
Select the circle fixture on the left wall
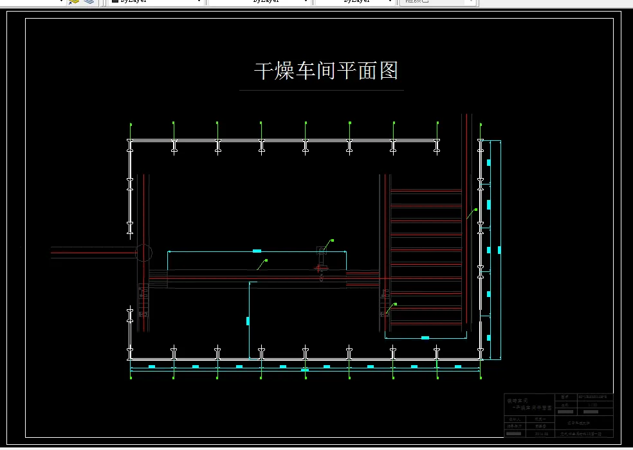pyautogui.click(x=143, y=253)
